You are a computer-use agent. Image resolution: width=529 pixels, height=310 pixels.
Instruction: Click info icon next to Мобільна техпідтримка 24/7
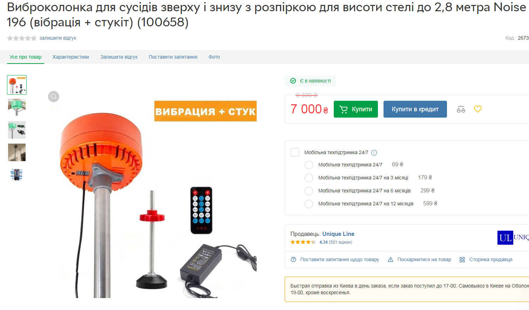tap(374, 153)
